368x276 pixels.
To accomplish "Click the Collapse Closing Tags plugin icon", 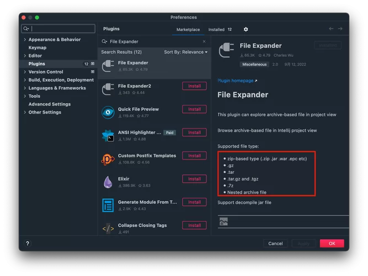I will [x=108, y=228].
